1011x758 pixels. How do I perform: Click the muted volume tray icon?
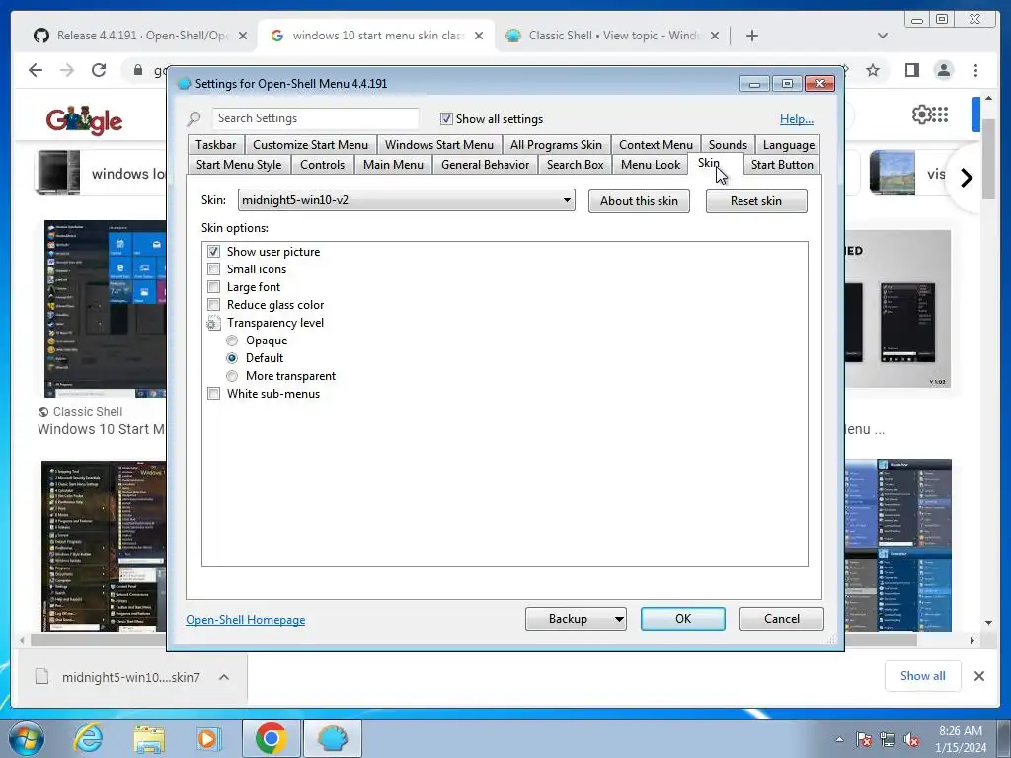coord(911,739)
